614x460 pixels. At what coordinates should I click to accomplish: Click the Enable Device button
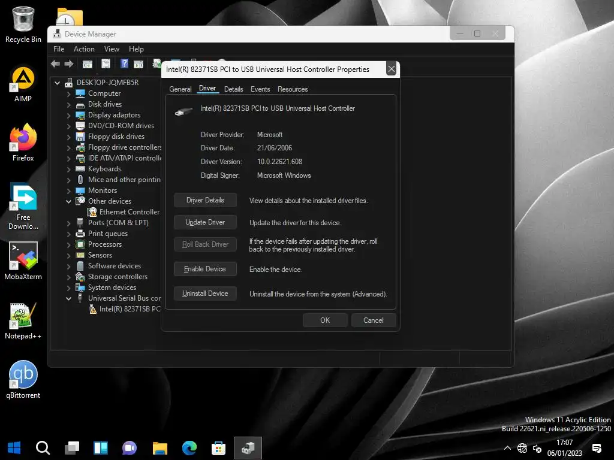(x=205, y=269)
